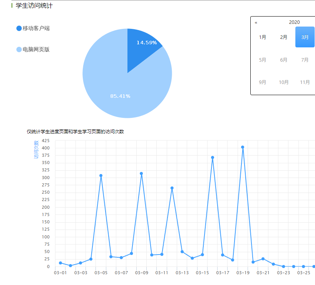Screen dimensions: 315x285
Task: Toggle the 移动客户端 legend dot
Action: (19, 28)
